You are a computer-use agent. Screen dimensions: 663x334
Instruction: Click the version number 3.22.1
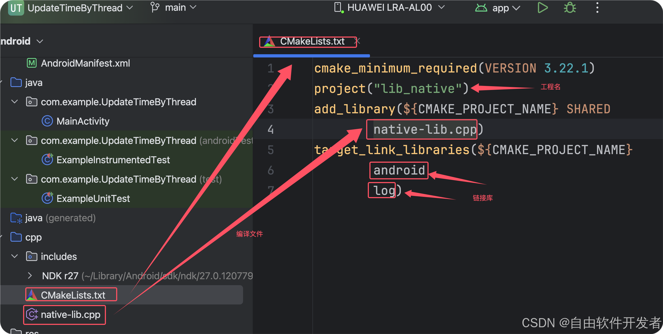[x=566, y=68]
